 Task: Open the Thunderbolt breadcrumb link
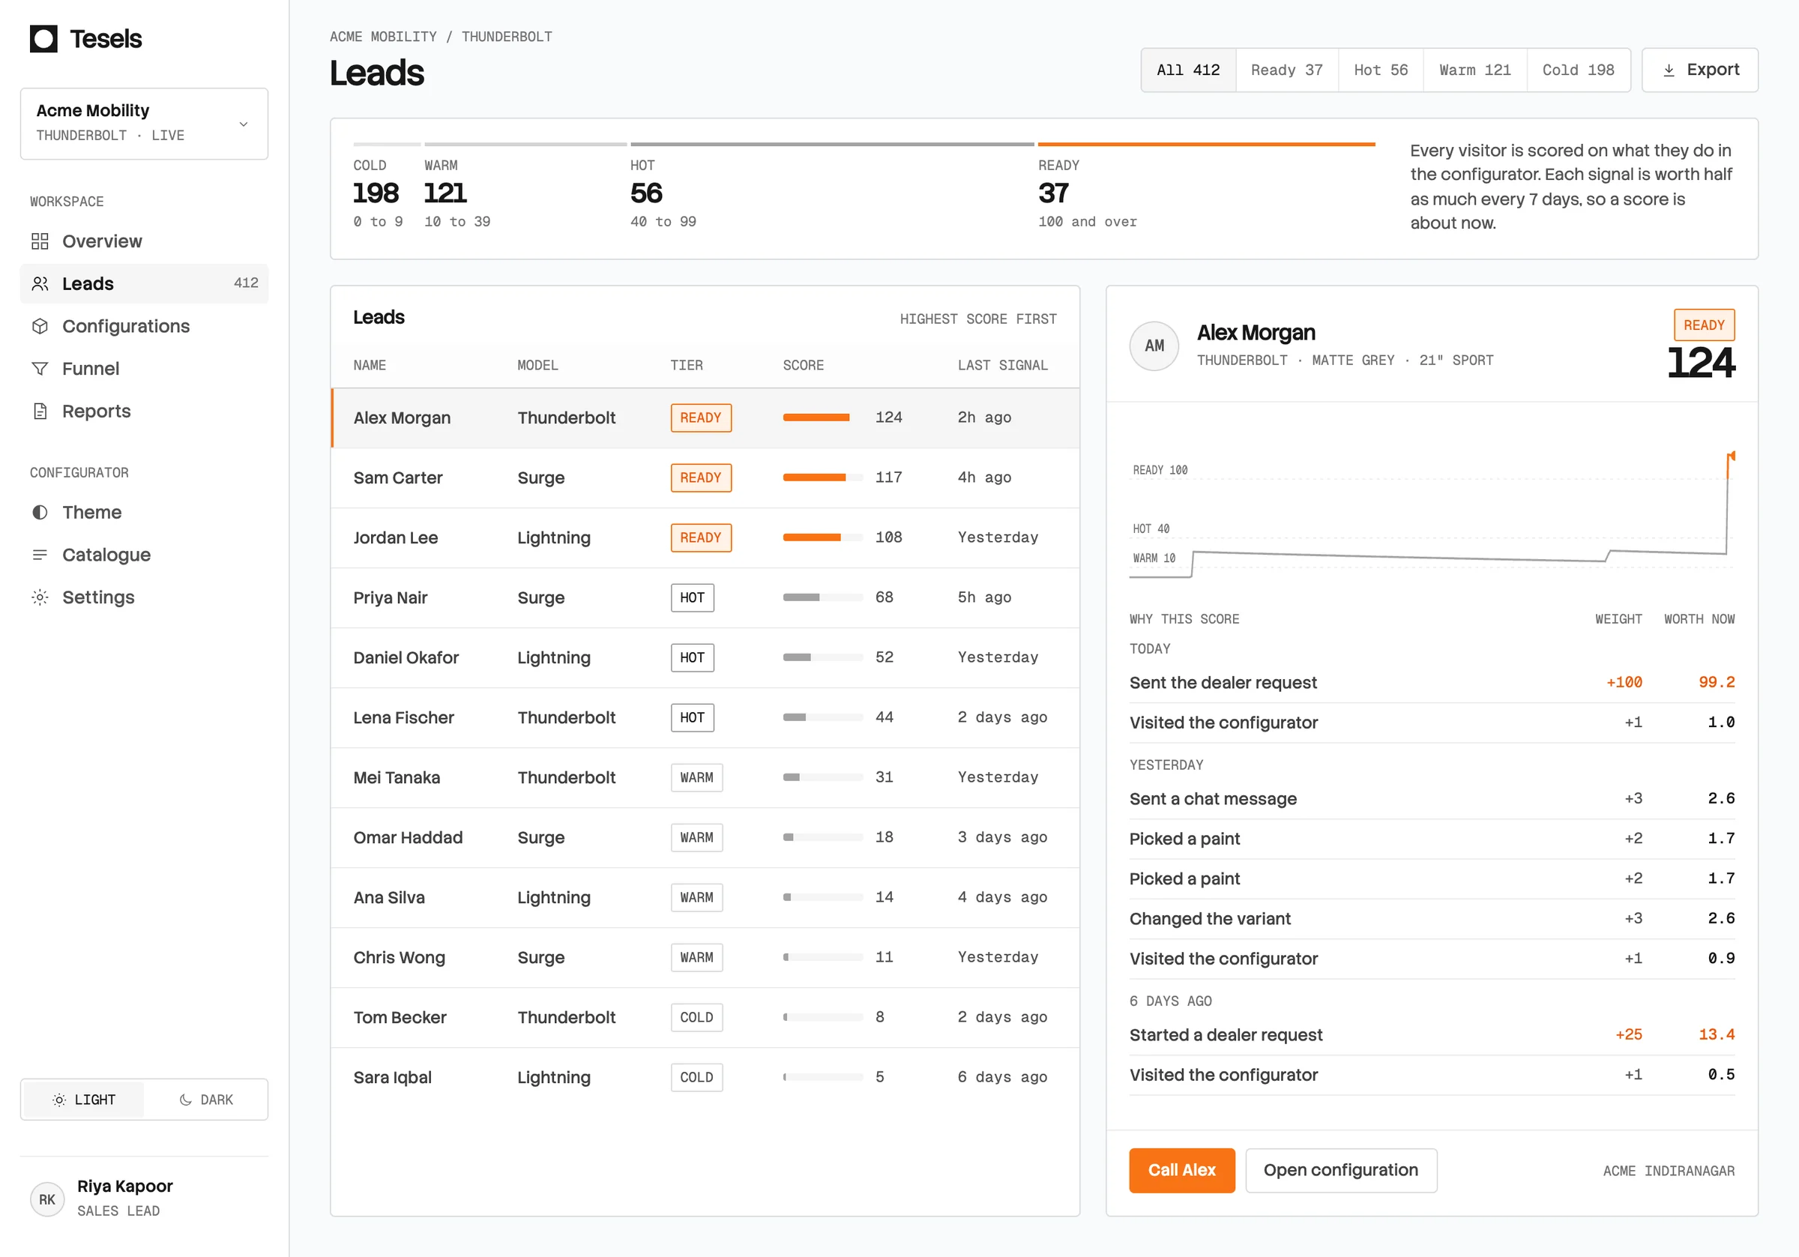click(x=506, y=37)
